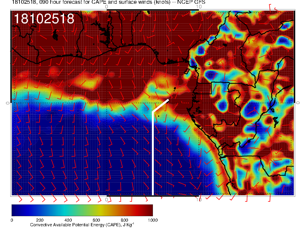
Task: Click the 600 tick label on the colorbar
Action: (96, 220)
